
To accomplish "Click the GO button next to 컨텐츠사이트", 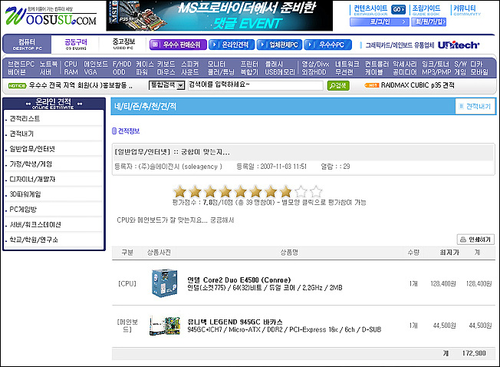I will [x=398, y=9].
